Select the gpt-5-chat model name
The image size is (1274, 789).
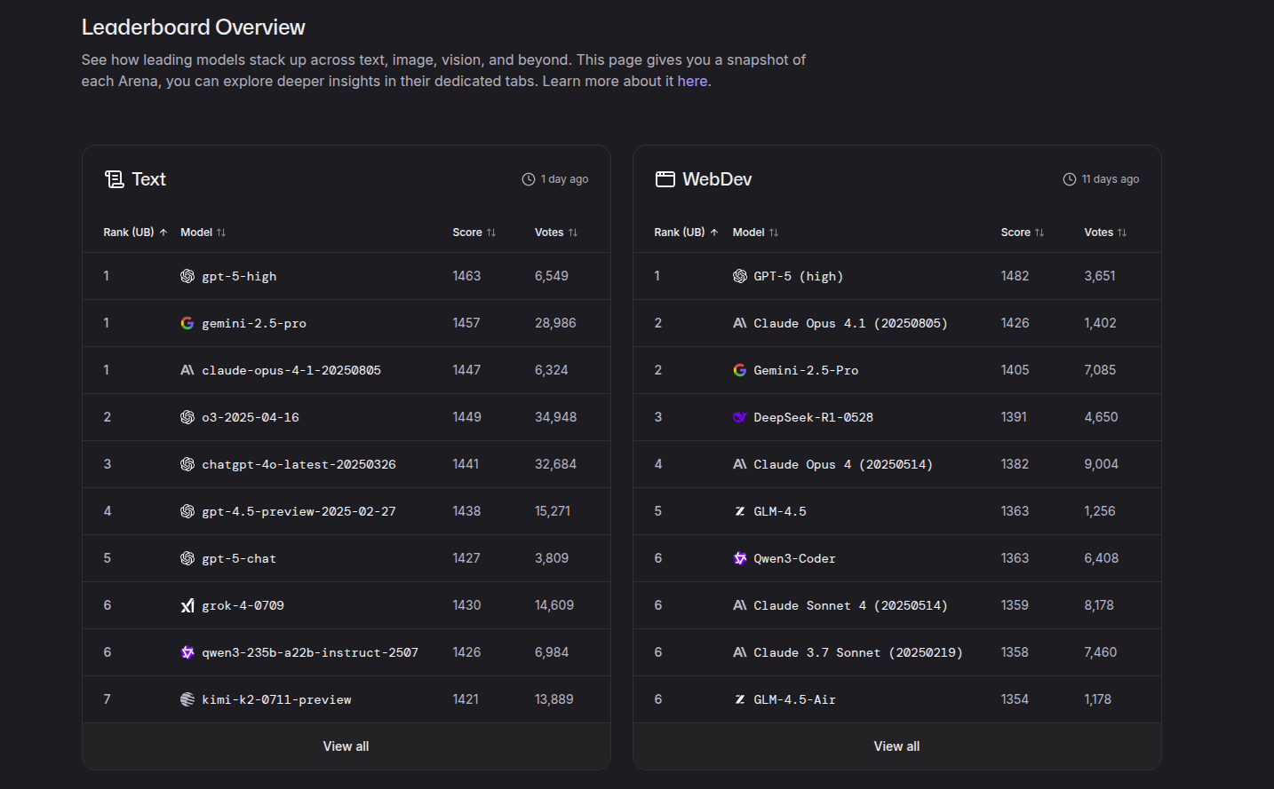239,558
